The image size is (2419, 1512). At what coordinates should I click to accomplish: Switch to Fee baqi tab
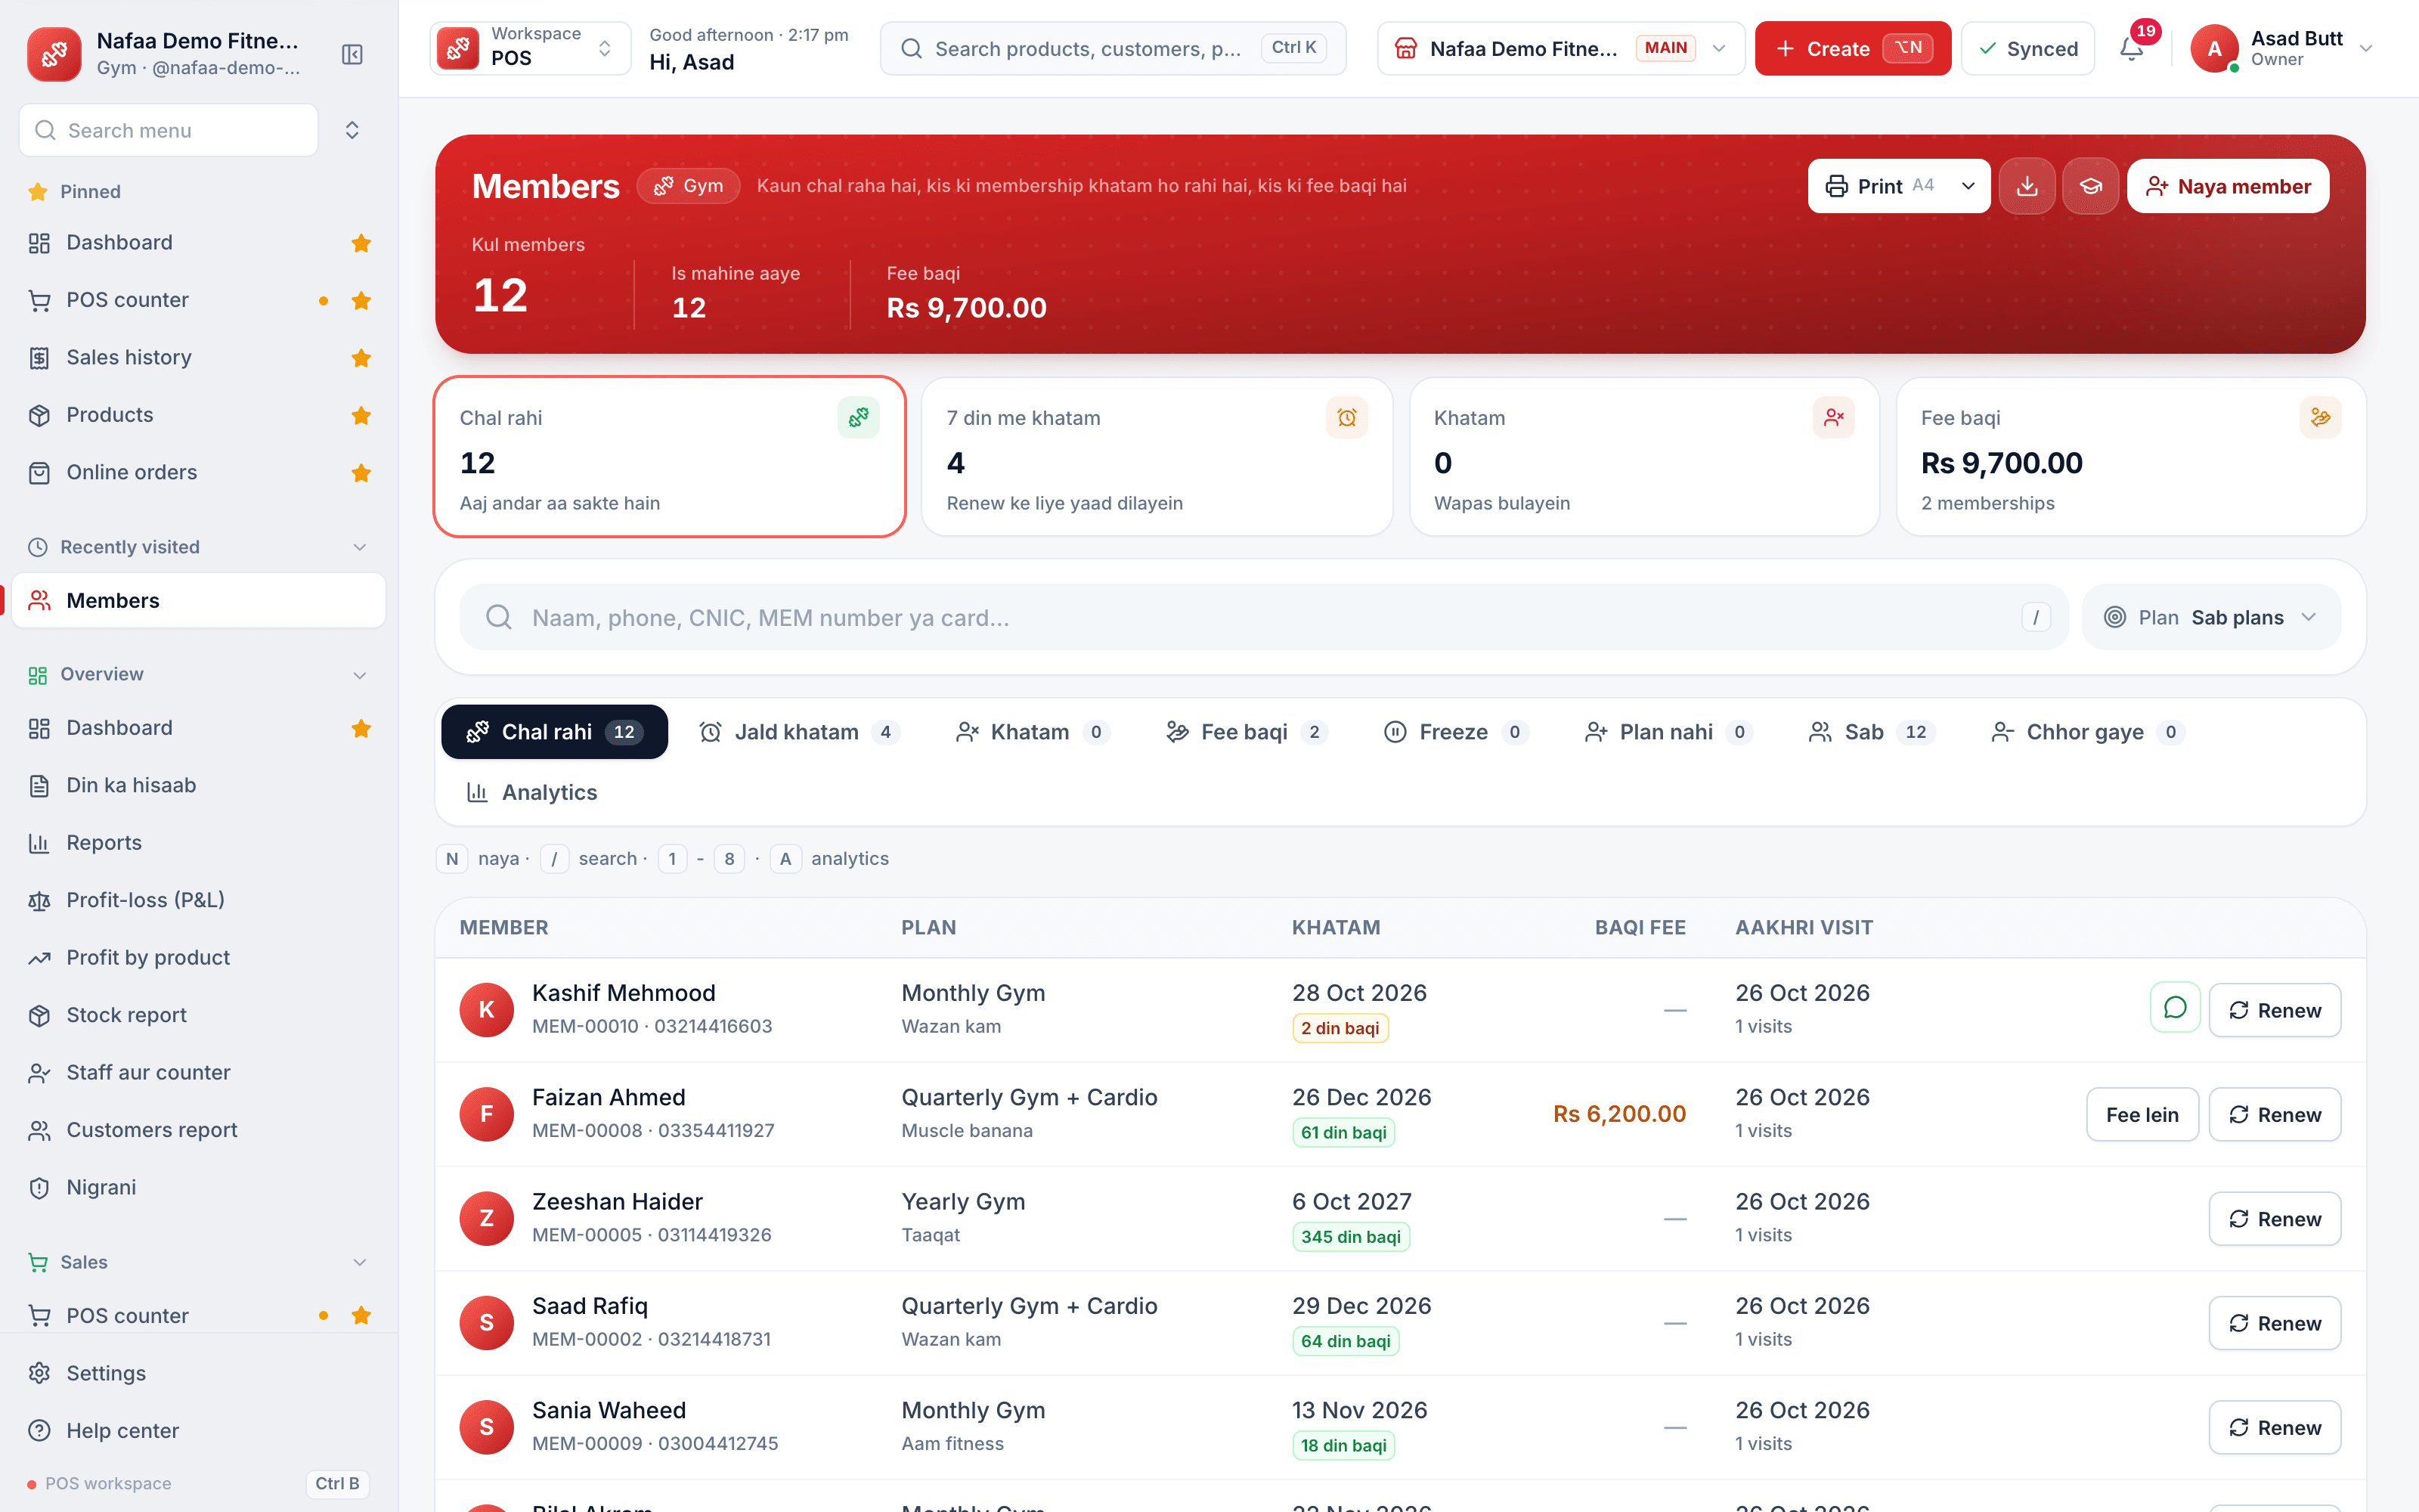pyautogui.click(x=1246, y=732)
